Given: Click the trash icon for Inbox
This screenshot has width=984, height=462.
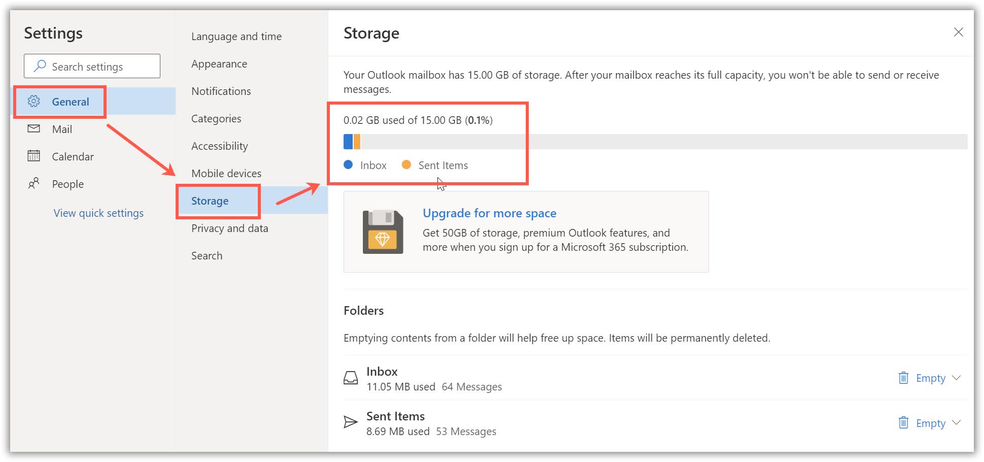Looking at the screenshot, I should (x=903, y=378).
